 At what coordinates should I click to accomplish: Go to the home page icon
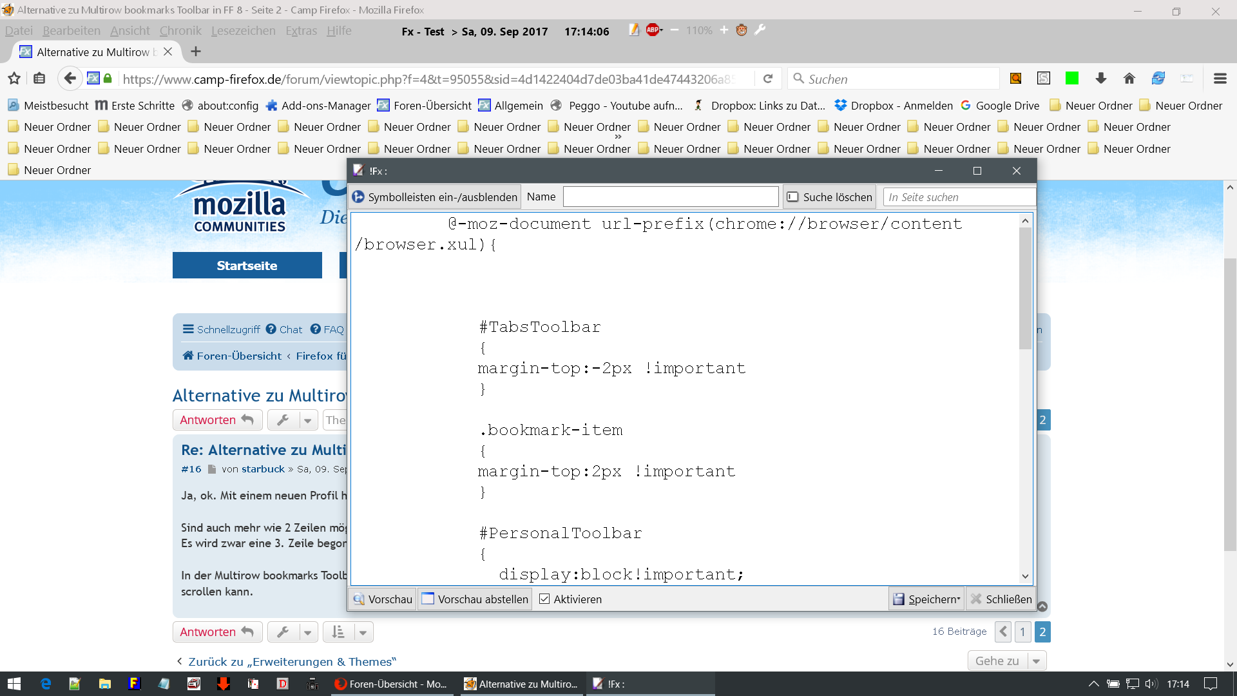(1129, 79)
